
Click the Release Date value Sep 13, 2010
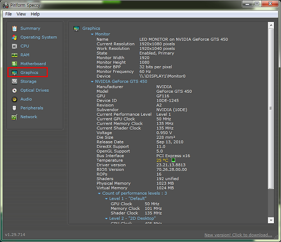pos(170,142)
